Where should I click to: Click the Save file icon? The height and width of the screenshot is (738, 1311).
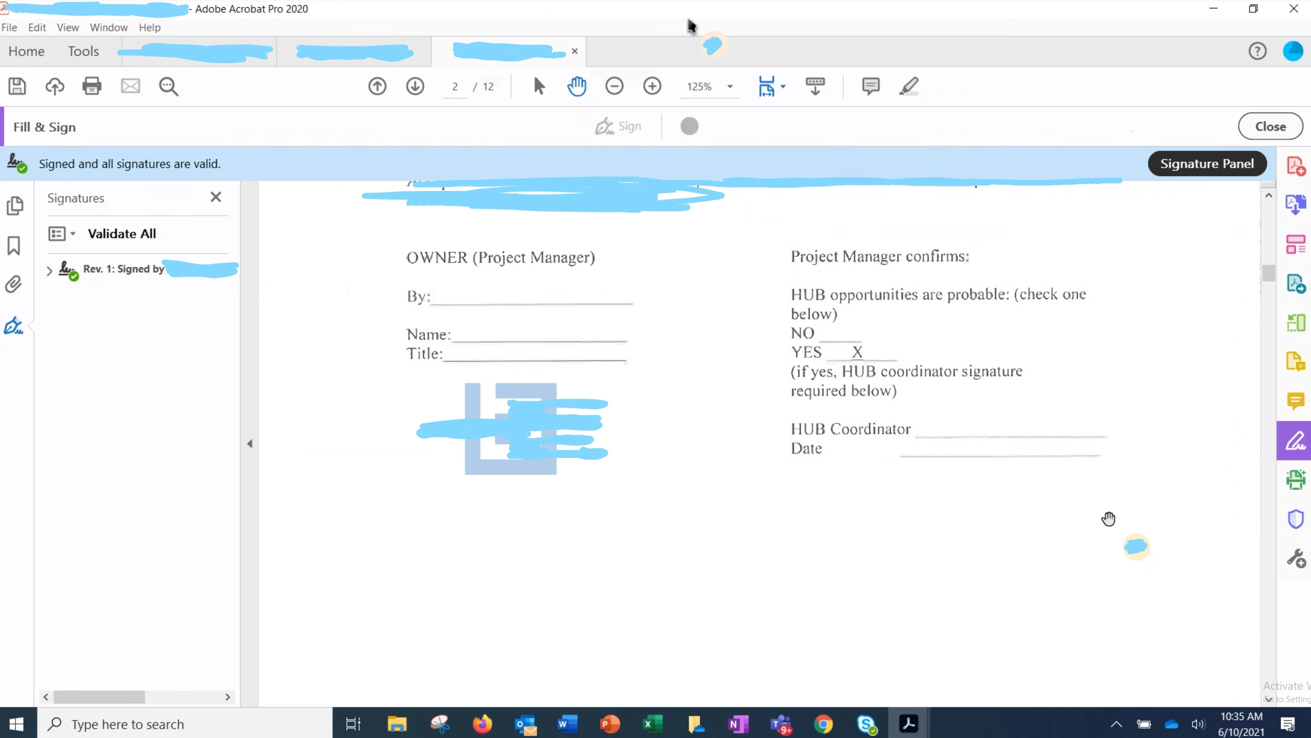coord(17,86)
